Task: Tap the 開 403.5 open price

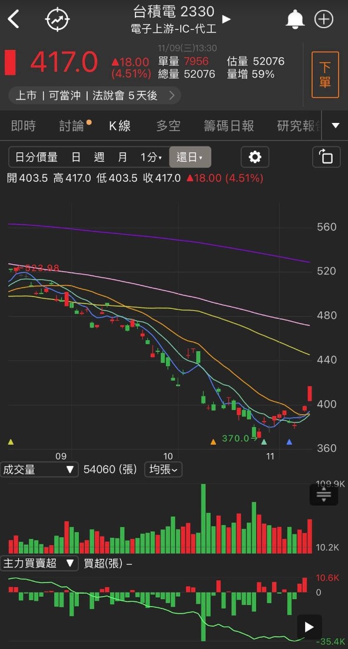Action: pos(28,178)
